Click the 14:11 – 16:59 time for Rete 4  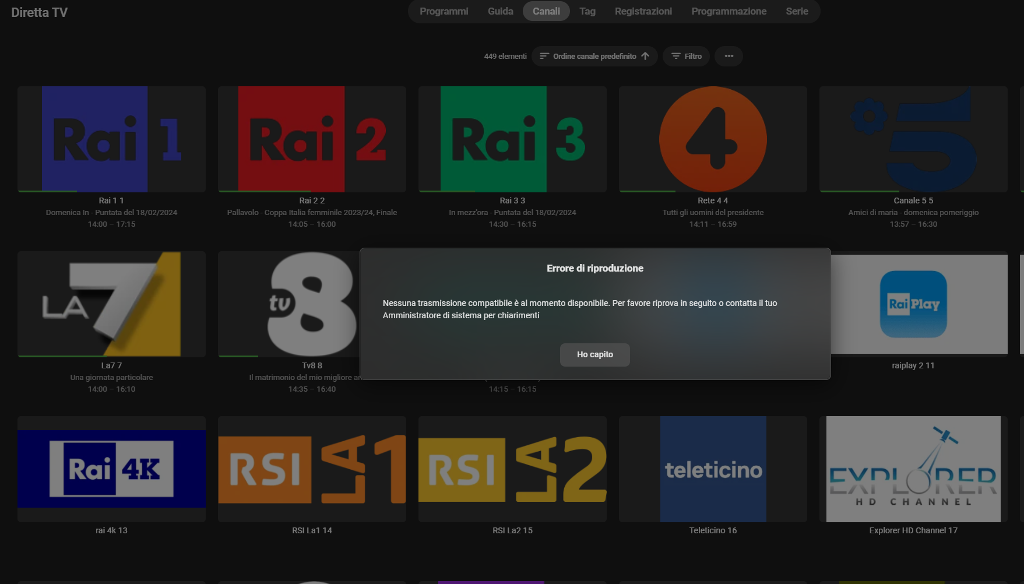point(713,224)
